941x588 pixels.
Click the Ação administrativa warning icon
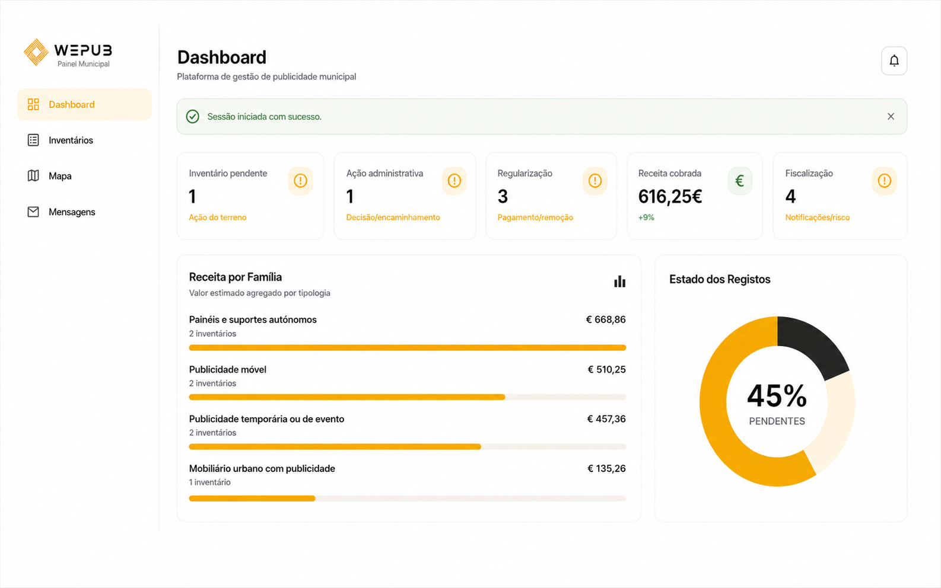point(454,181)
